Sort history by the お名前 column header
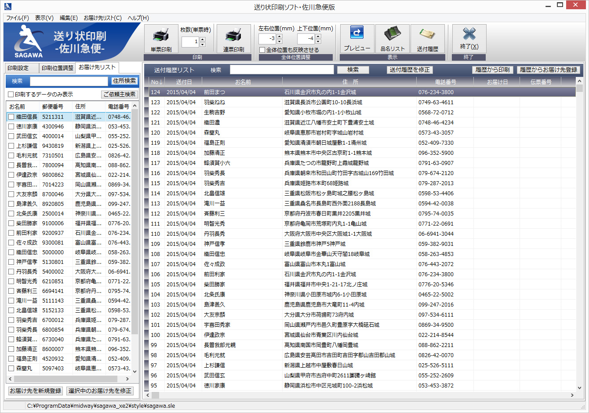Image resolution: width=589 pixels, height=413 pixels. 243,82
